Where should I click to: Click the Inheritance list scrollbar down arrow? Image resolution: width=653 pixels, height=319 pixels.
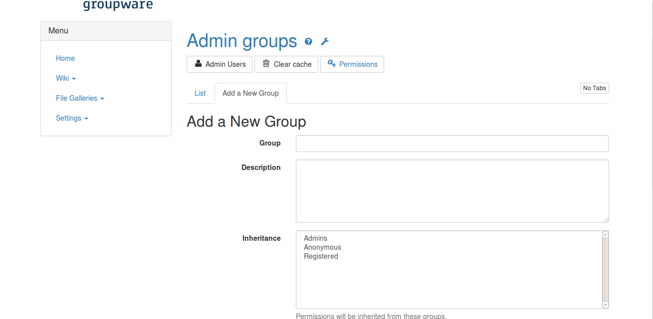(605, 305)
